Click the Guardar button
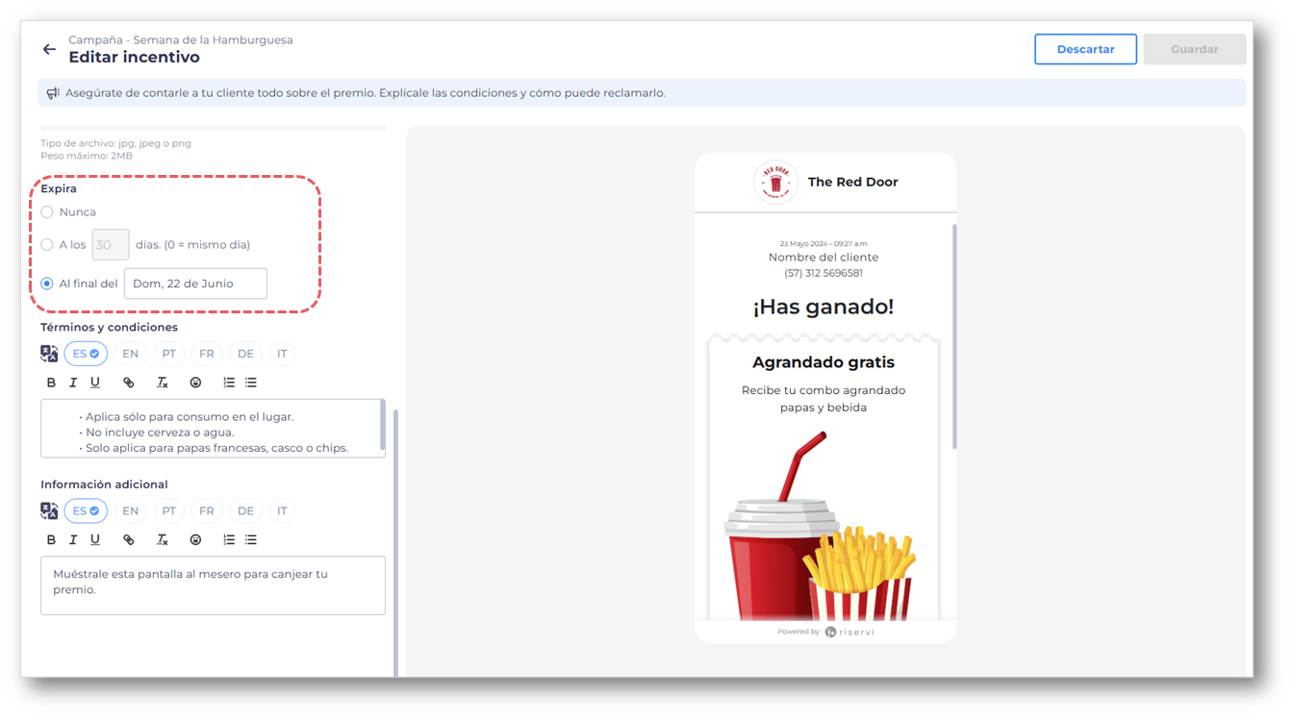 coord(1195,49)
